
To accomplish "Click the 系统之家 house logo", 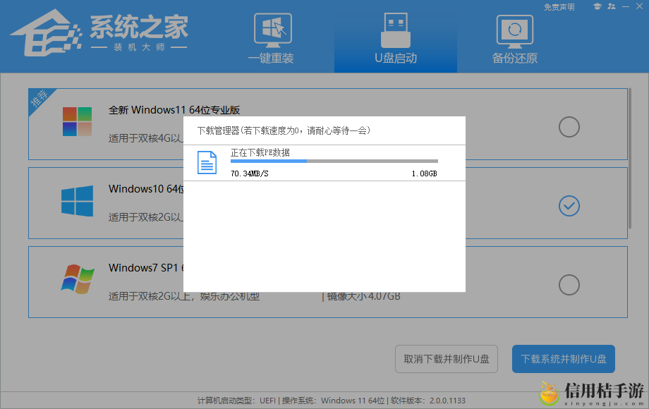I will pos(46,33).
